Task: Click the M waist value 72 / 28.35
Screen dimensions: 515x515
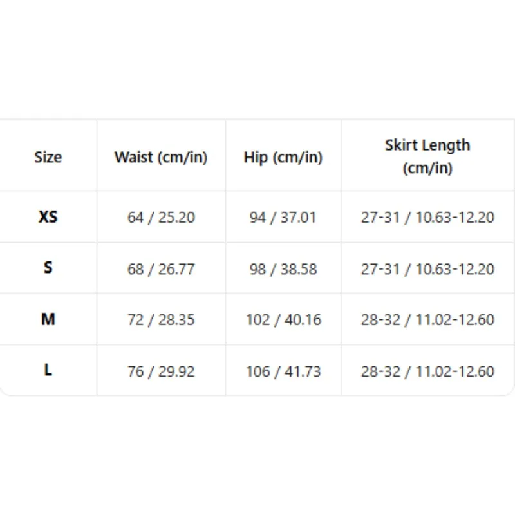Action: 161,319
